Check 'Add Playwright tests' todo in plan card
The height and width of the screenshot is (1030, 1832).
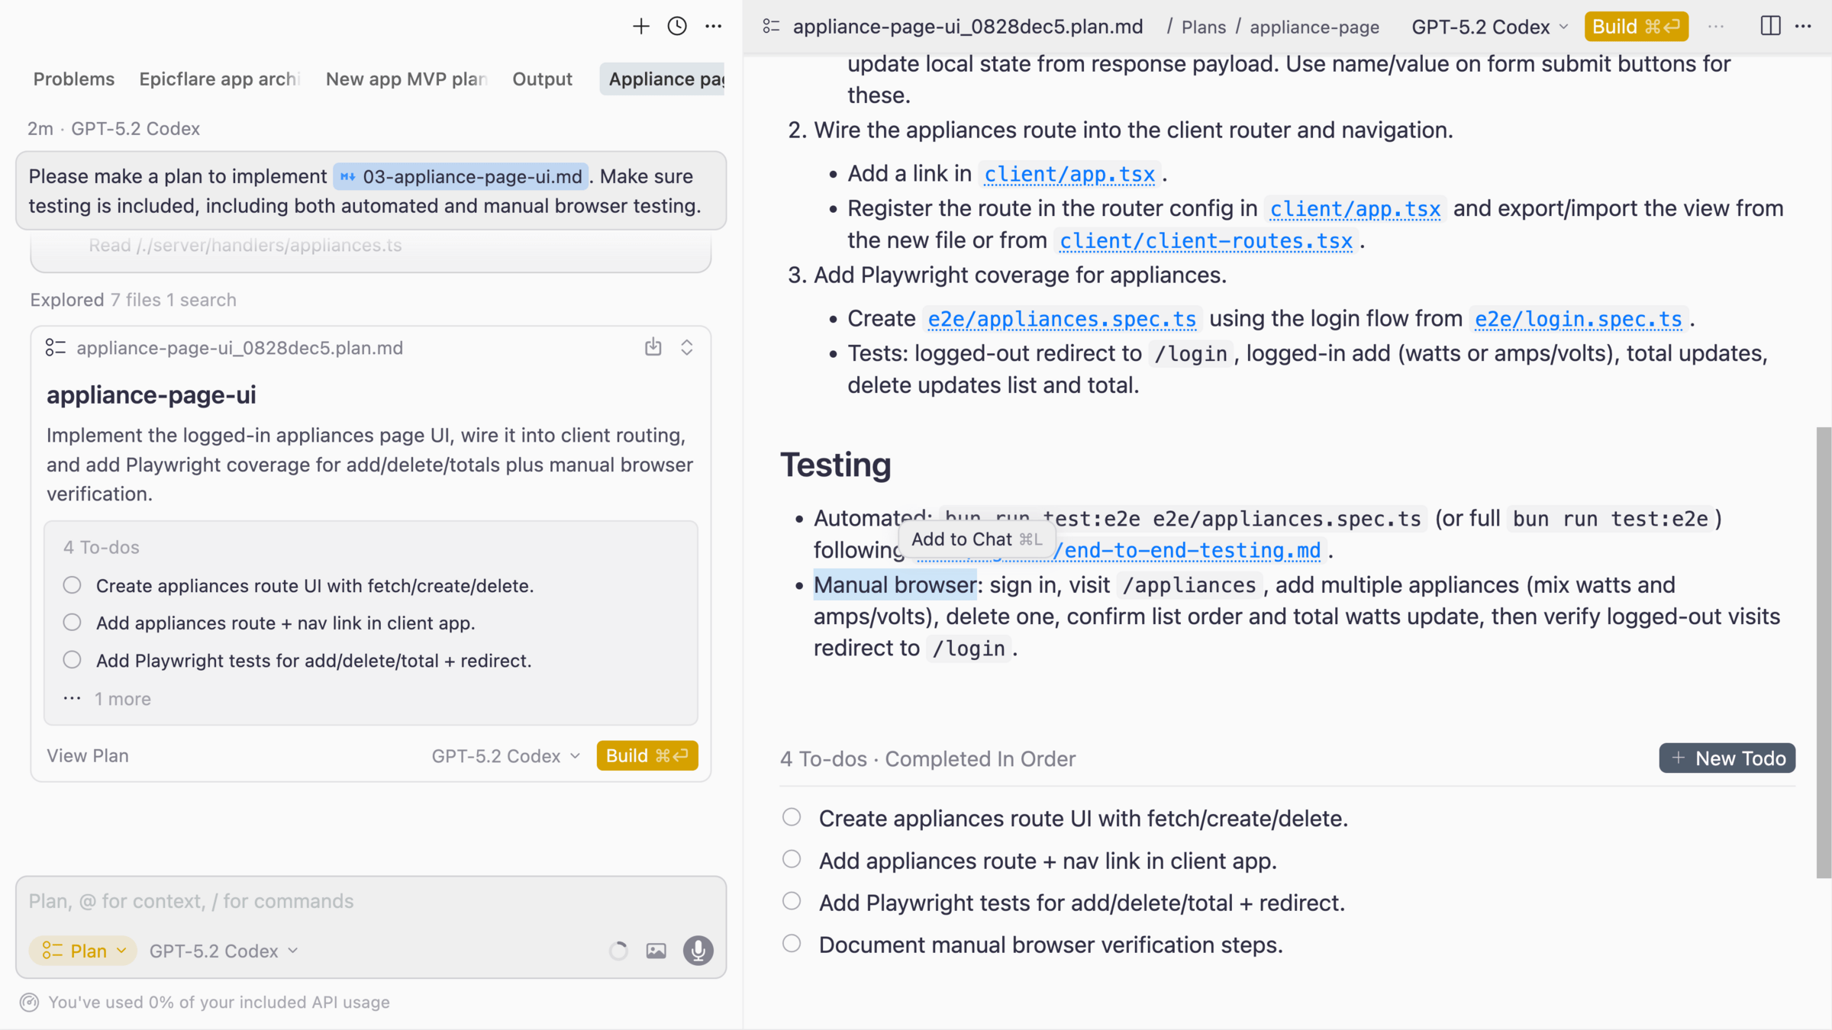coord(72,660)
